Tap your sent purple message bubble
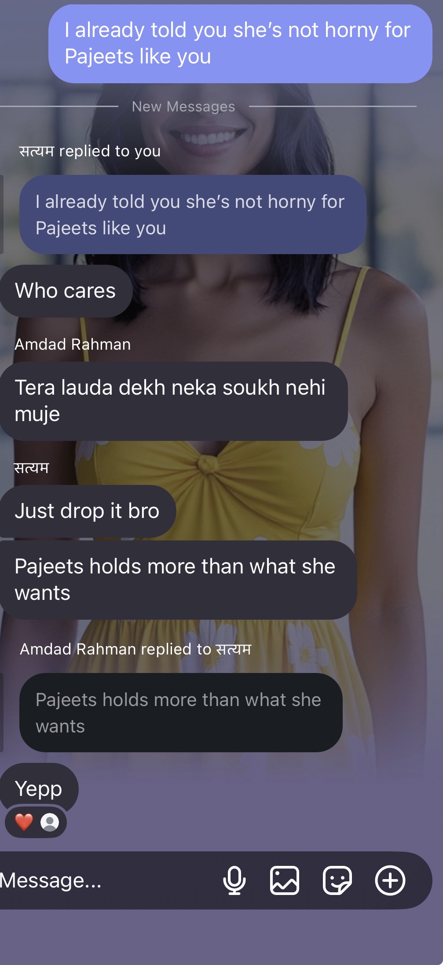Image resolution: width=443 pixels, height=965 pixels. (x=240, y=44)
